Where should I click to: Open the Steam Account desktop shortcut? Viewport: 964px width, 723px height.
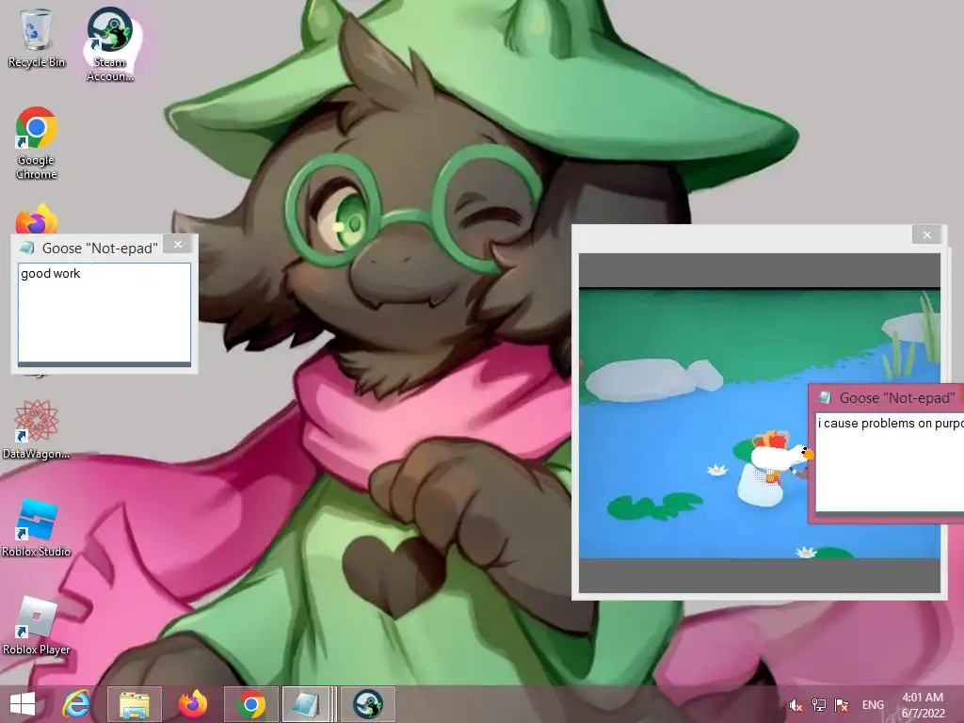tap(110, 44)
